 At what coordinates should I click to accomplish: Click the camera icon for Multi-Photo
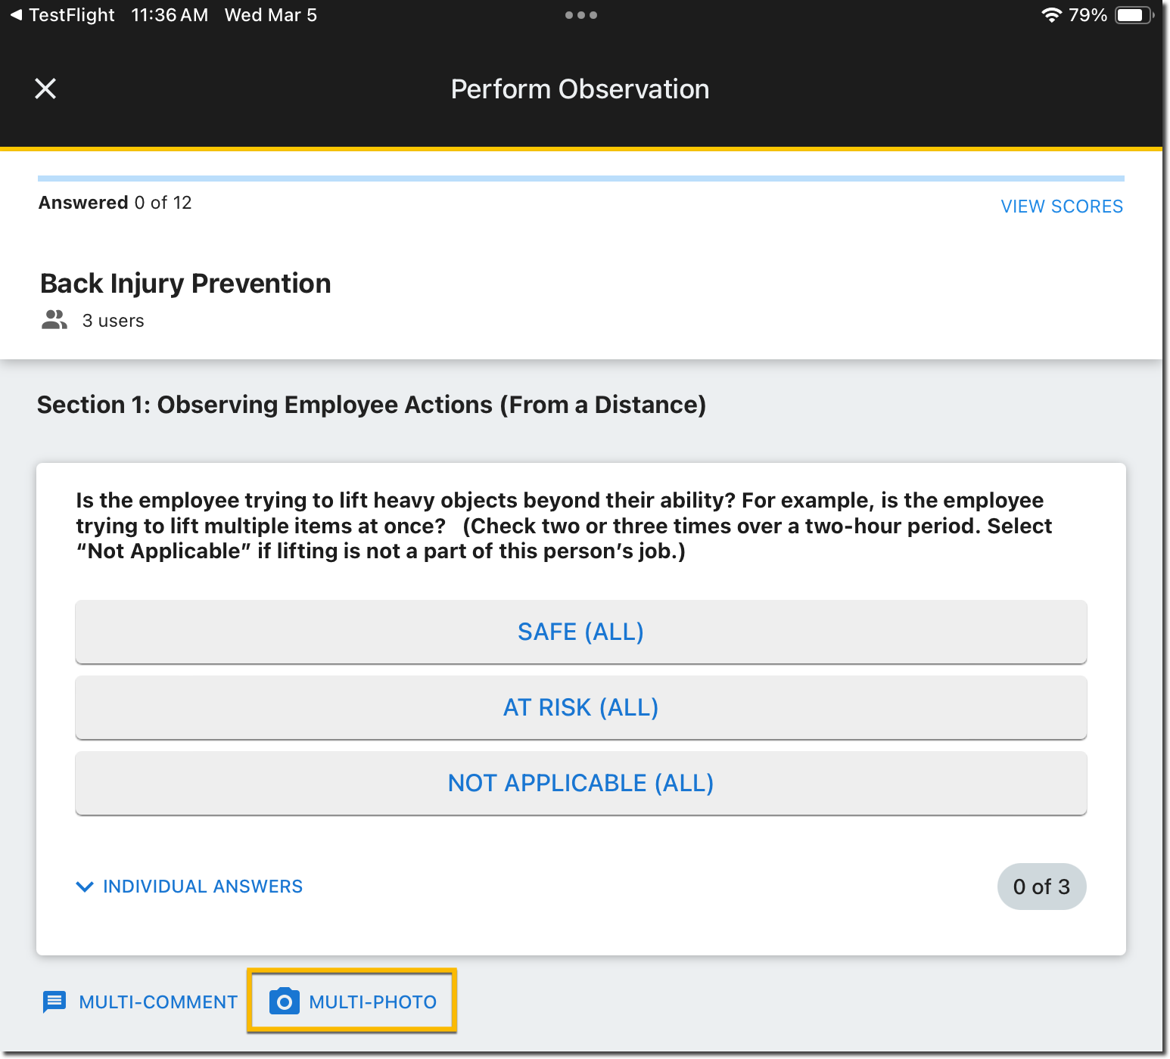(x=285, y=1002)
